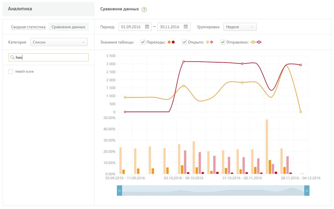
Task: Click left handle of range slider
Action: point(120,191)
